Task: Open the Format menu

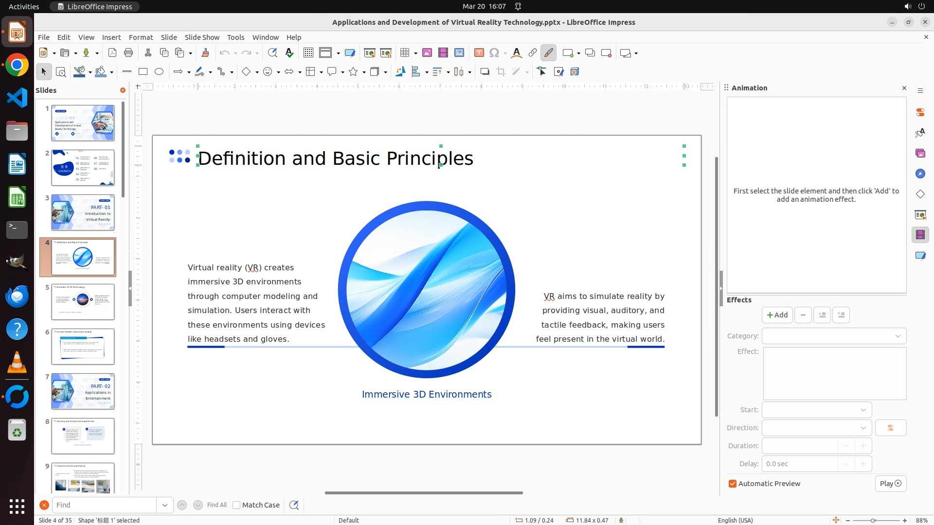Action: pos(141,37)
